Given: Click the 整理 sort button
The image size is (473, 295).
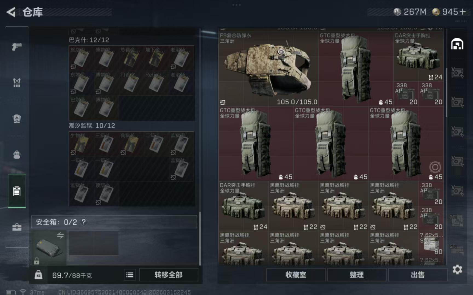Looking at the screenshot, I should [x=357, y=275].
